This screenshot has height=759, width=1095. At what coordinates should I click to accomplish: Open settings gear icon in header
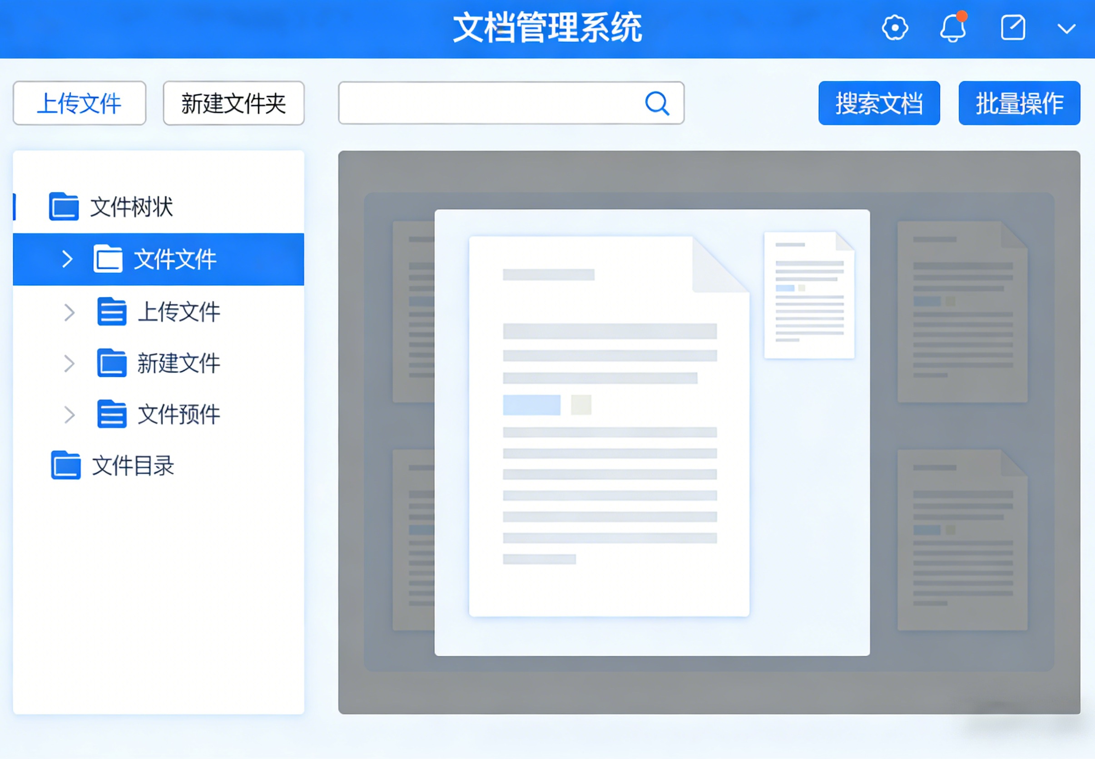895,28
